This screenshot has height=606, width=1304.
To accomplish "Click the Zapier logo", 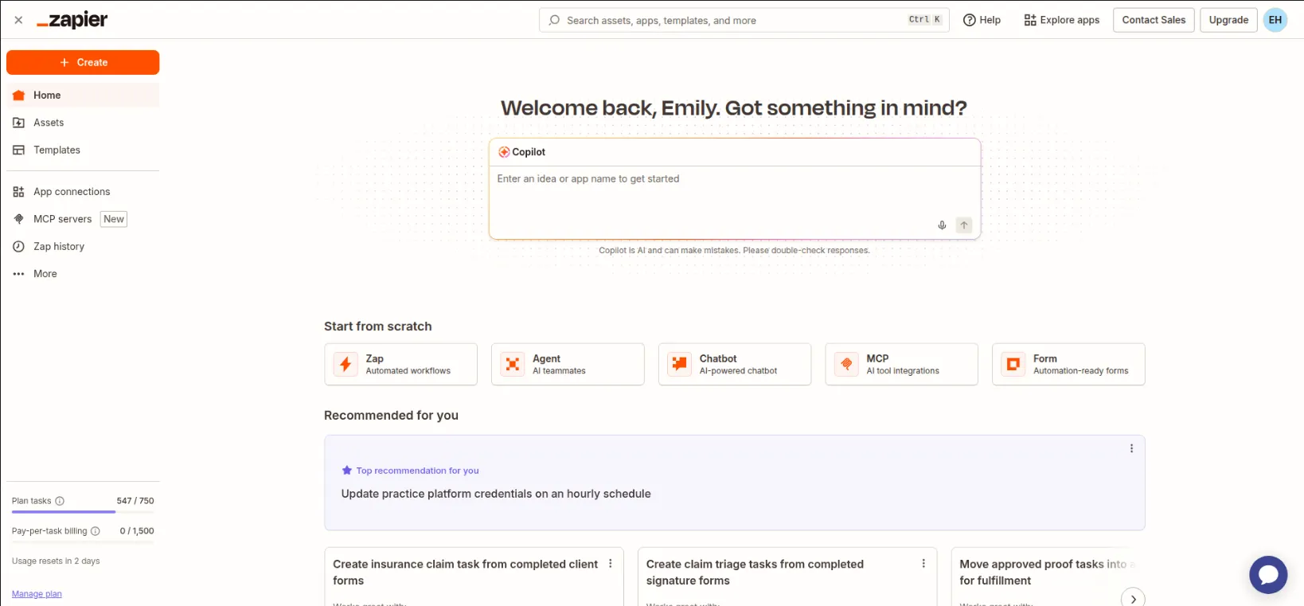I will [72, 20].
